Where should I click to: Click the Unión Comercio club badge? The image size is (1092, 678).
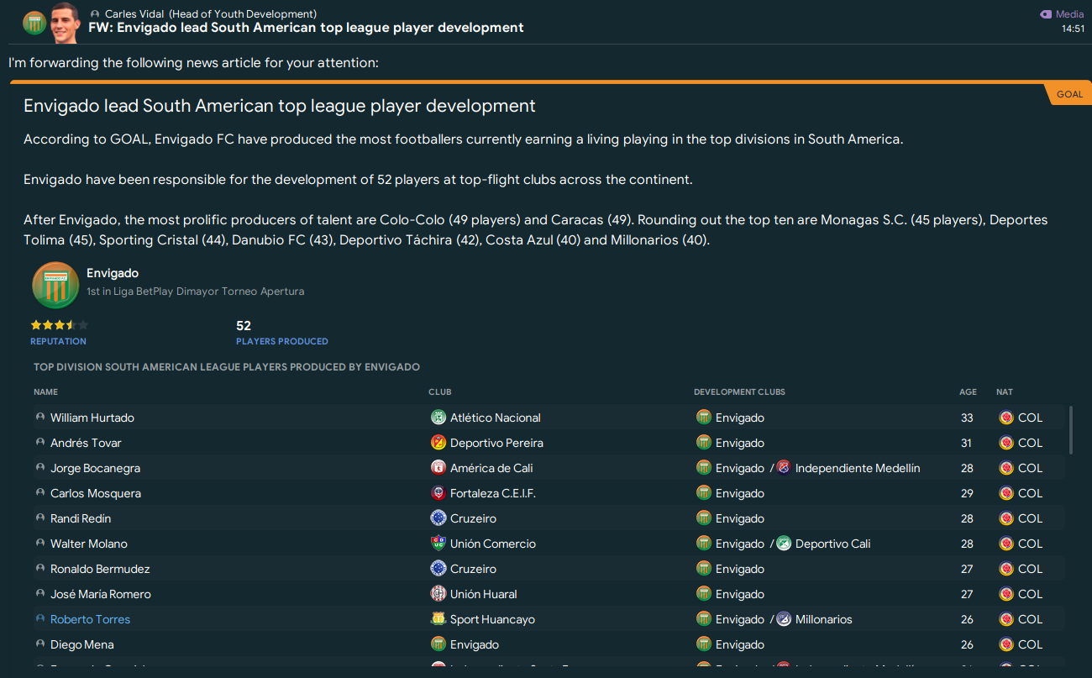click(x=438, y=544)
